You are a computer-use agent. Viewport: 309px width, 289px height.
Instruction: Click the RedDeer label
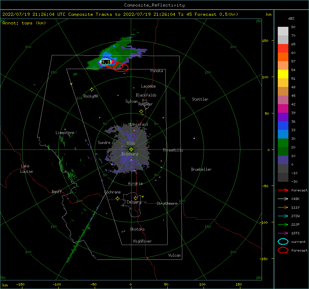146,104
